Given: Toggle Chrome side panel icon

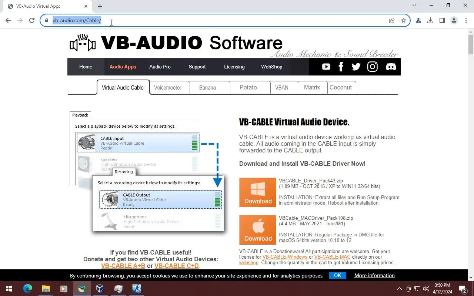Looking at the screenshot, I should pos(442,20).
